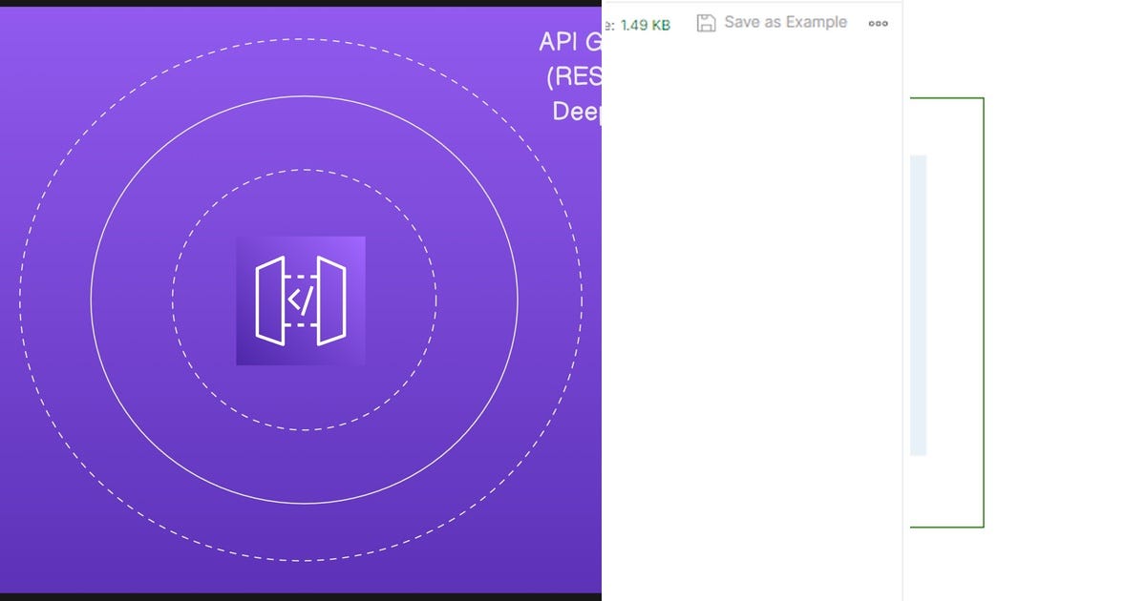This screenshot has width=1146, height=601.
Task: Click the code brackets emblem on the purple tile
Action: pyautogui.click(x=301, y=300)
